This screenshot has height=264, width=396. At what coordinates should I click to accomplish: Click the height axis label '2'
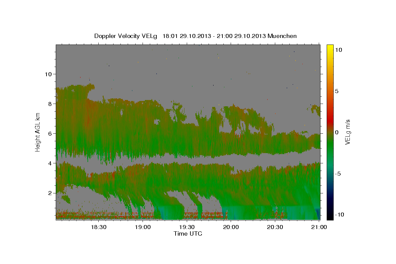(50, 193)
